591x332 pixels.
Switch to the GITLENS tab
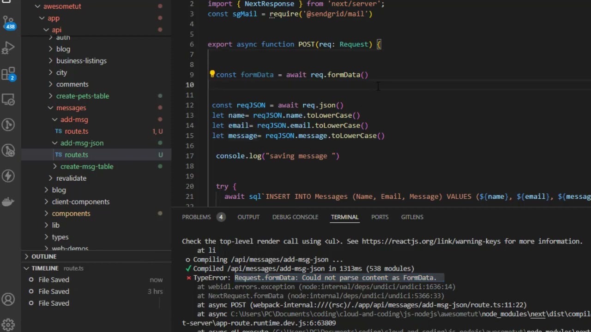pyautogui.click(x=412, y=217)
